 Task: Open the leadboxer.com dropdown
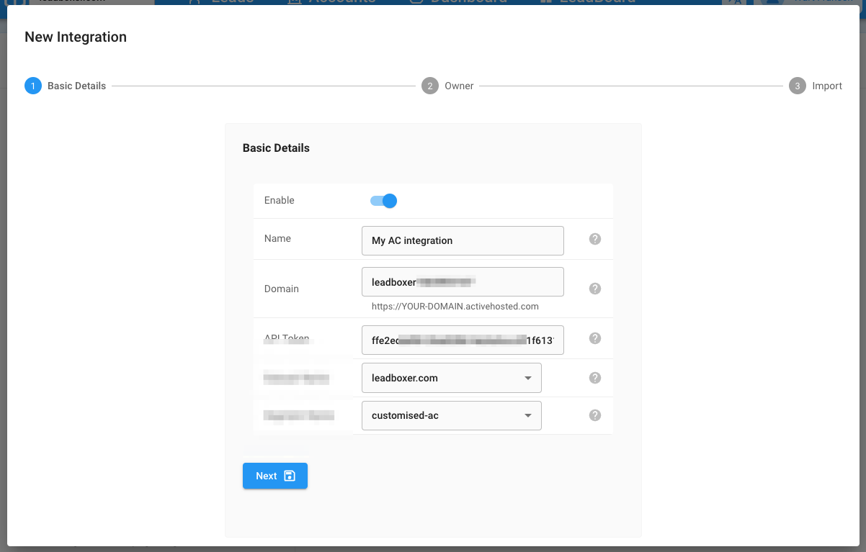pyautogui.click(x=451, y=378)
